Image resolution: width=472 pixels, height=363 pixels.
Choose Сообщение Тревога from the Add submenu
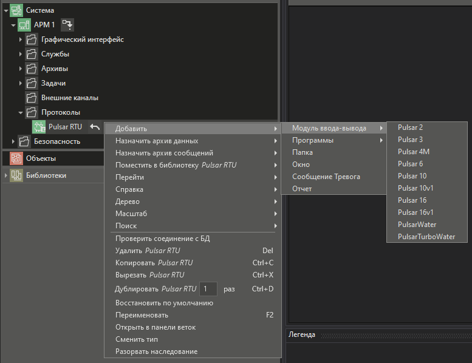point(326,177)
